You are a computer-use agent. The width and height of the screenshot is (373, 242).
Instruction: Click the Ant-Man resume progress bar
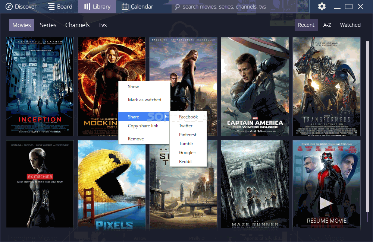pos(326,226)
